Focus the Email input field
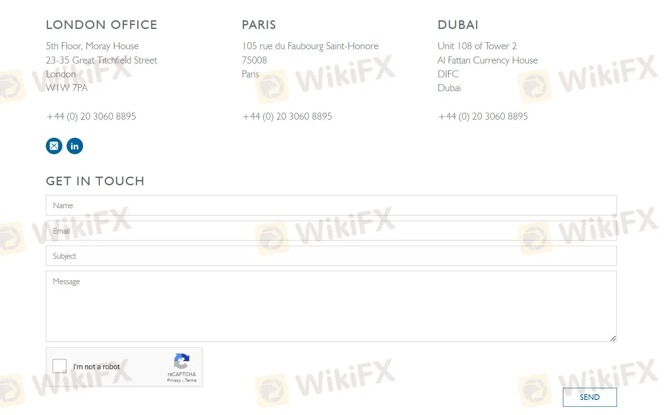665x415 pixels. (331, 231)
